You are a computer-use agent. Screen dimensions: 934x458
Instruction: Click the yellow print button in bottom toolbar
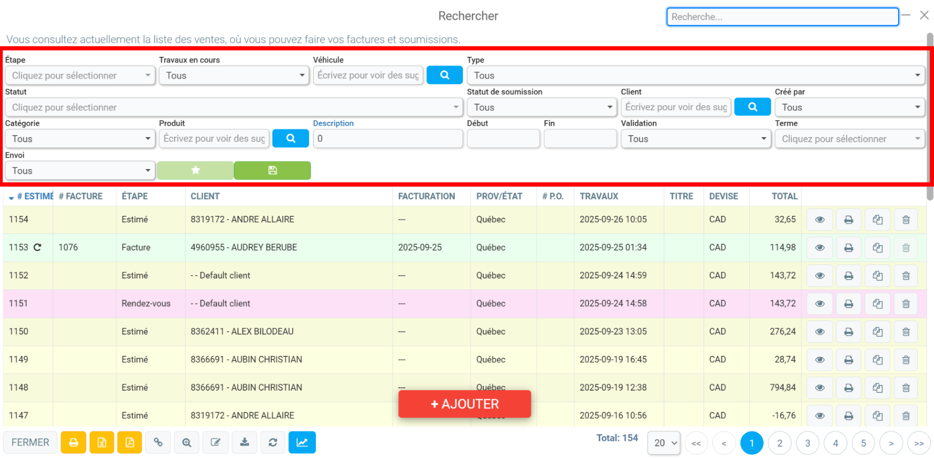(x=73, y=442)
